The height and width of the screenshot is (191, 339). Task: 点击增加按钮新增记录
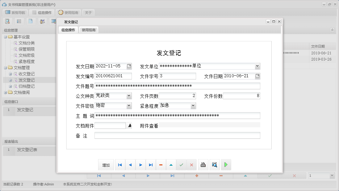point(106,165)
